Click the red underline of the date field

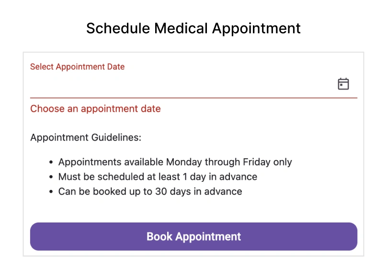(x=193, y=98)
